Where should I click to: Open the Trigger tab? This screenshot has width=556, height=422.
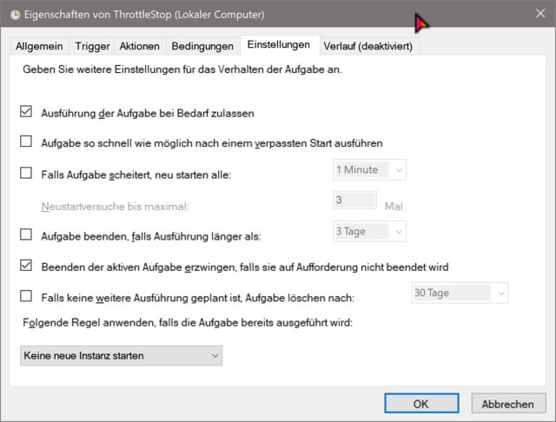92,46
